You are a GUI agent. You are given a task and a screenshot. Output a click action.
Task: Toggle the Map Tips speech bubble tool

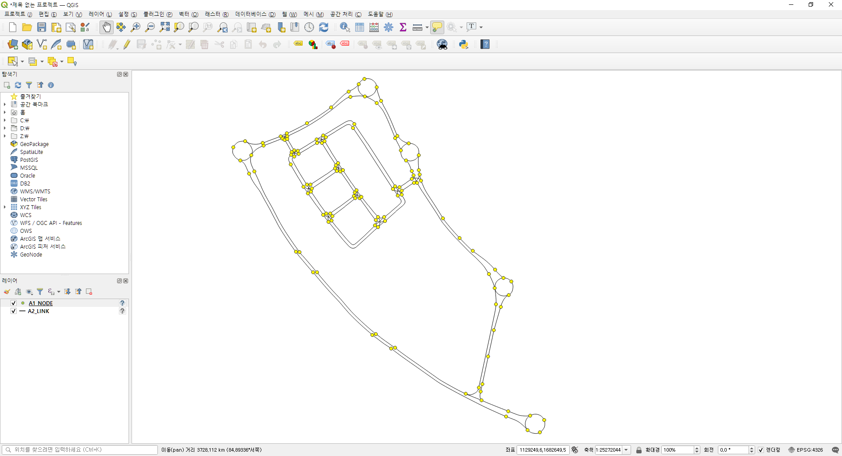pyautogui.click(x=437, y=27)
